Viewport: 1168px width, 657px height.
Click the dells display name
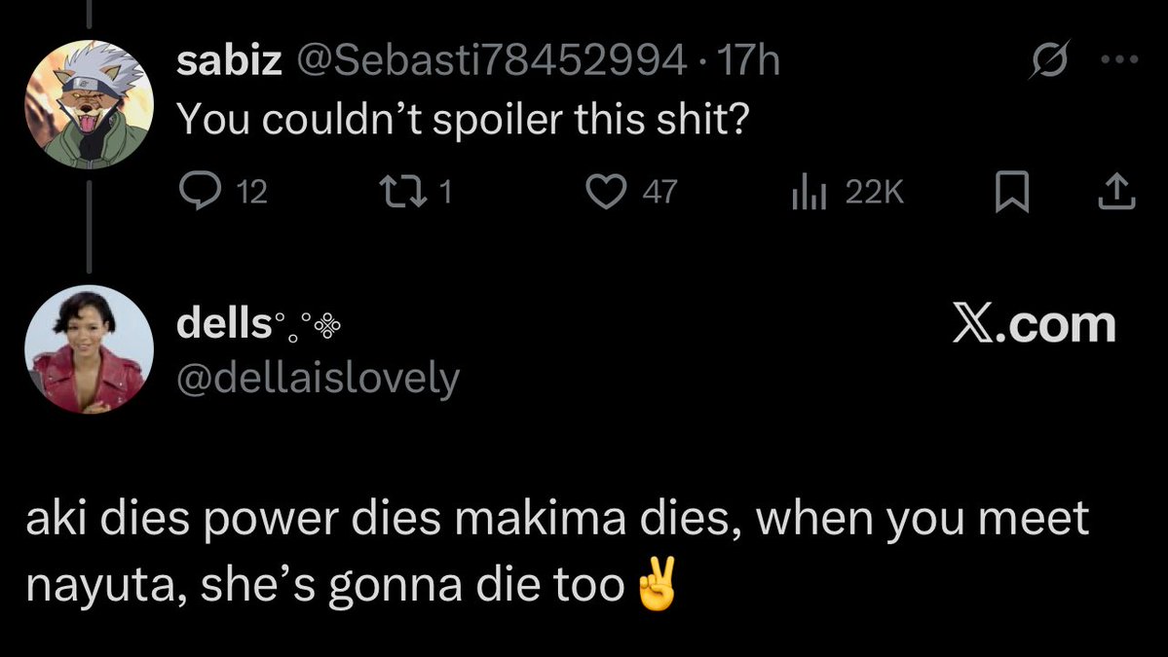[223, 324]
